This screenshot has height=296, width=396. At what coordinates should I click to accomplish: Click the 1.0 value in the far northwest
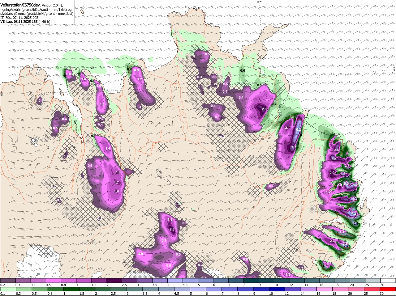[x=69, y=74]
